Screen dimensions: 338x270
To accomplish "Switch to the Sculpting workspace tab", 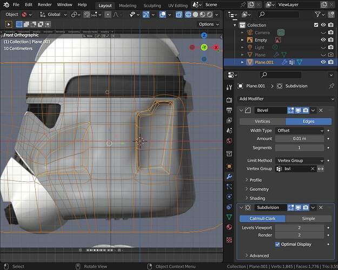I will pyautogui.click(x=152, y=5).
